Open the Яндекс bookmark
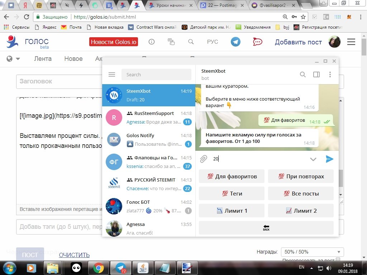This screenshot has height=275, width=367. [46, 27]
